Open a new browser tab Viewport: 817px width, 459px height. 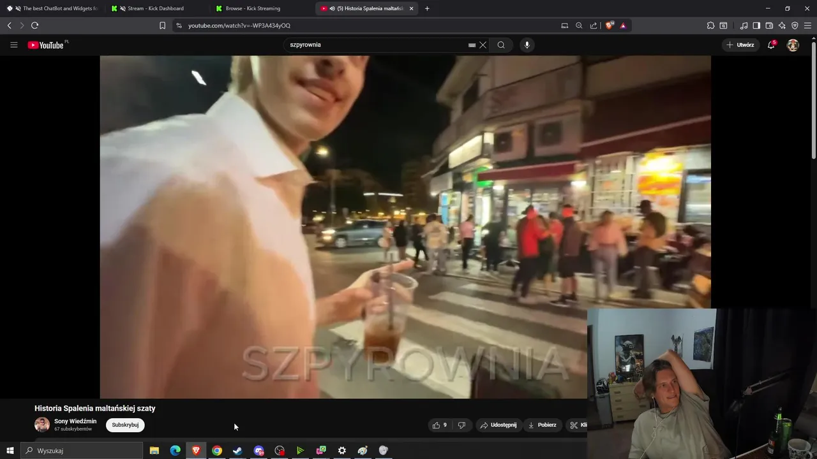[427, 8]
